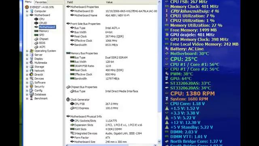This screenshot has height=146, width=259.
Task: Expand the Benchmark tree node
Action: click(x=27, y=99)
